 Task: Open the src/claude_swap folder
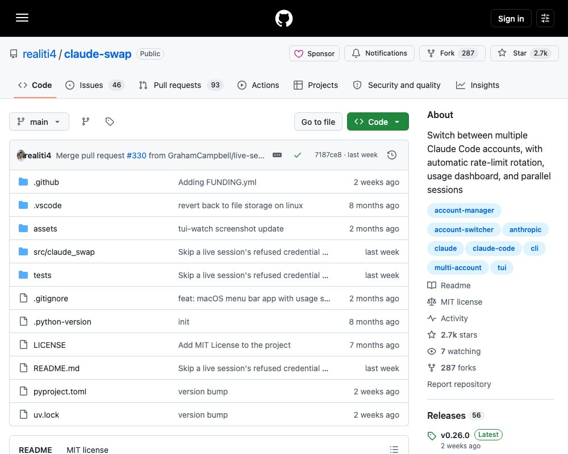tap(64, 252)
